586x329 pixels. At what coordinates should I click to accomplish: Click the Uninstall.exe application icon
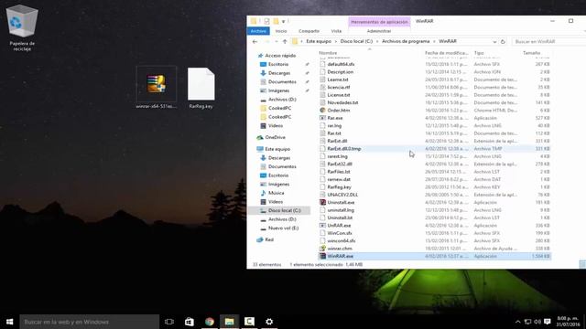click(322, 202)
